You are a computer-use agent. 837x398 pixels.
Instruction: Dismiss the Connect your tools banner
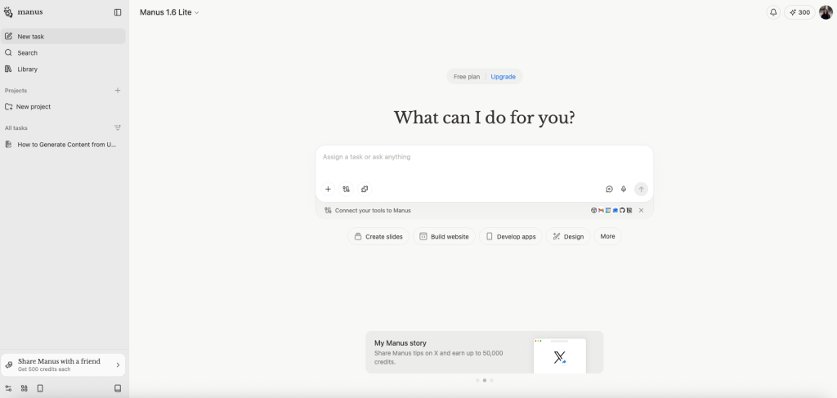tap(642, 210)
